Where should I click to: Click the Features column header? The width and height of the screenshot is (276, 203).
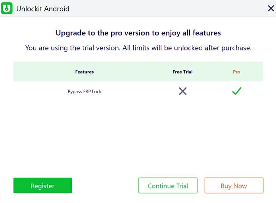(84, 72)
